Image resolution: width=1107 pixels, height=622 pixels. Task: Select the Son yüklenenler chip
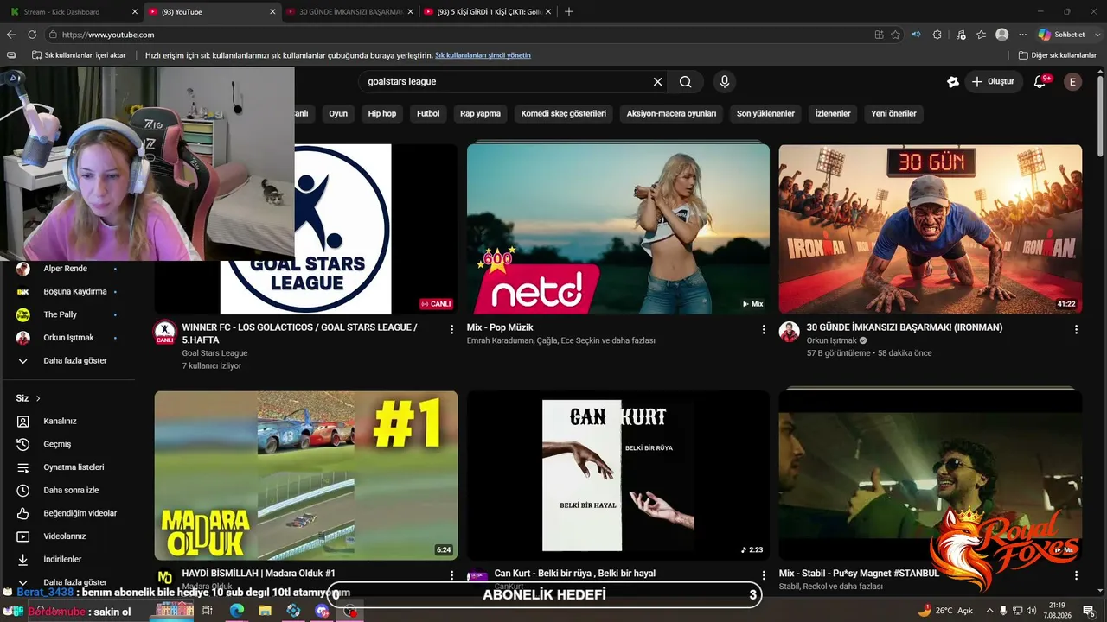[x=765, y=113]
